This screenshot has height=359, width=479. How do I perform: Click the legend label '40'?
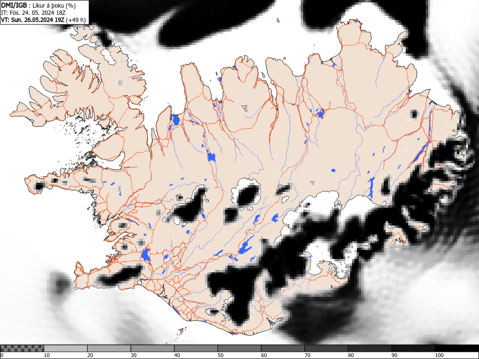(x=177, y=355)
